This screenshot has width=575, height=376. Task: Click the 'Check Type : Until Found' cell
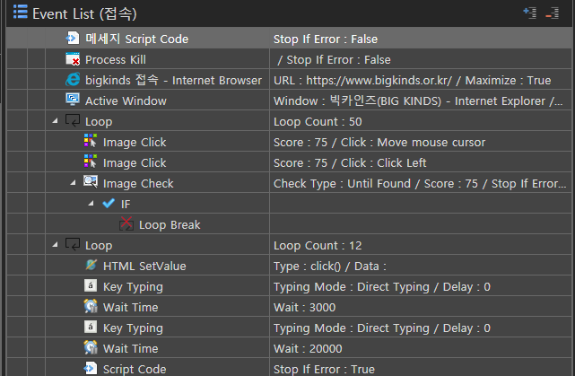tap(420, 183)
